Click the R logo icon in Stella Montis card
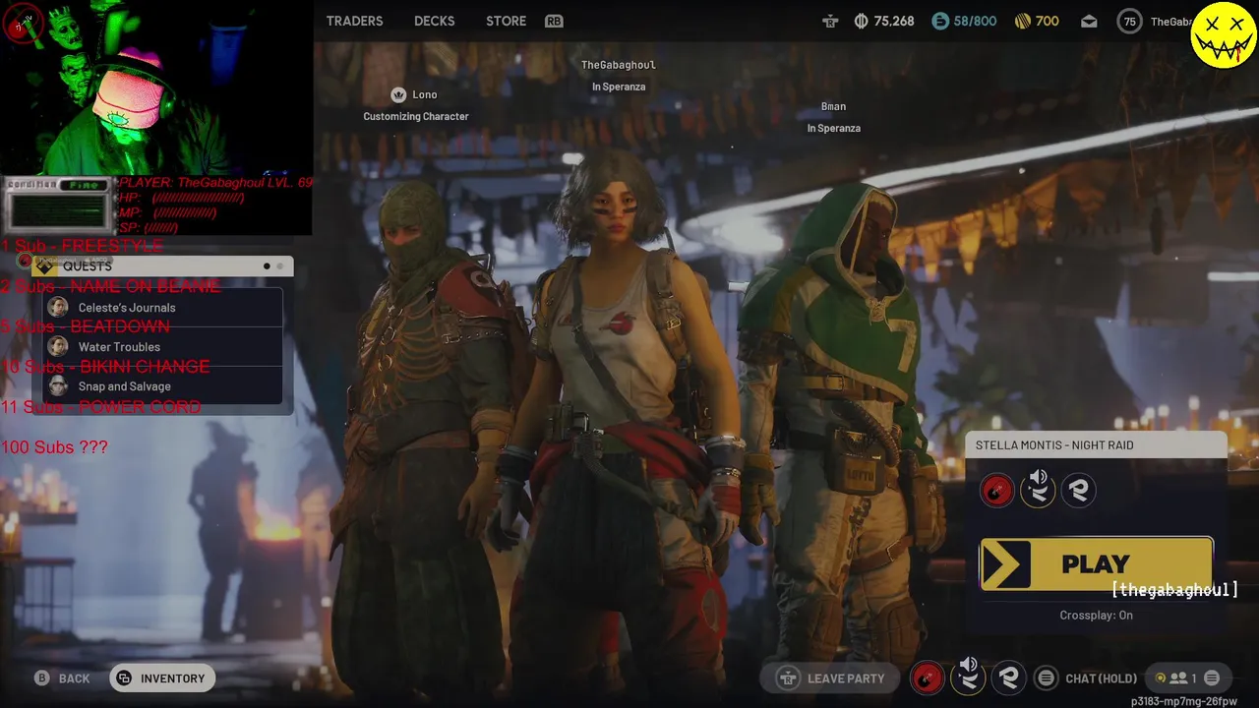The width and height of the screenshot is (1259, 708). pyautogui.click(x=1079, y=491)
